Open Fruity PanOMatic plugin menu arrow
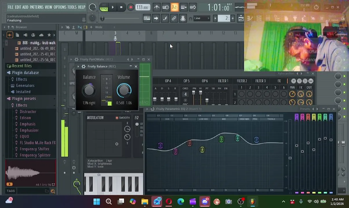The width and height of the screenshot is (349, 208). [x=71, y=60]
